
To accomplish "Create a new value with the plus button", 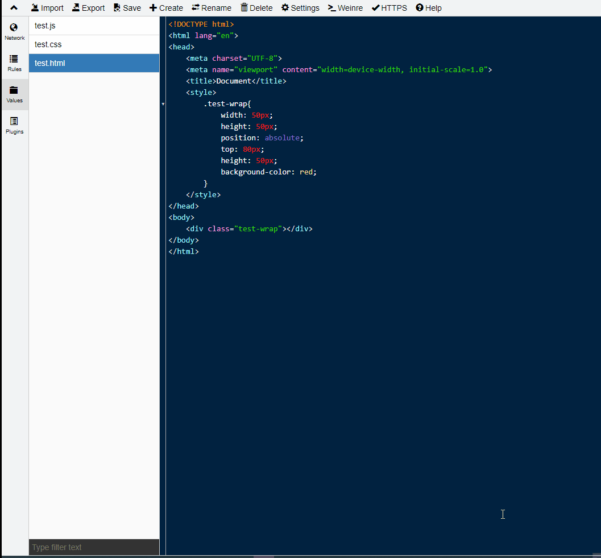I will (166, 7).
